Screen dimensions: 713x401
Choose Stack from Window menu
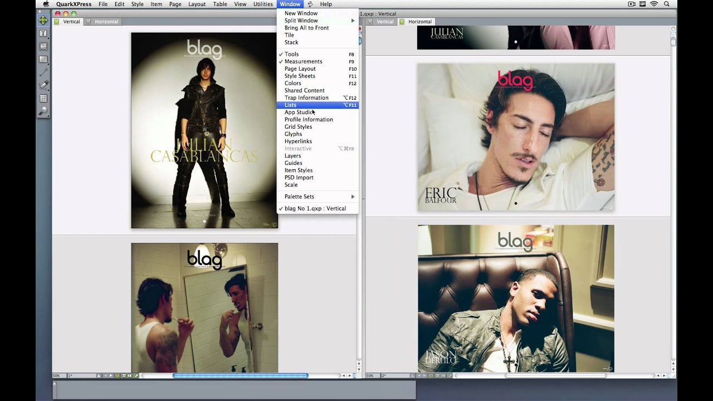[x=318, y=42]
